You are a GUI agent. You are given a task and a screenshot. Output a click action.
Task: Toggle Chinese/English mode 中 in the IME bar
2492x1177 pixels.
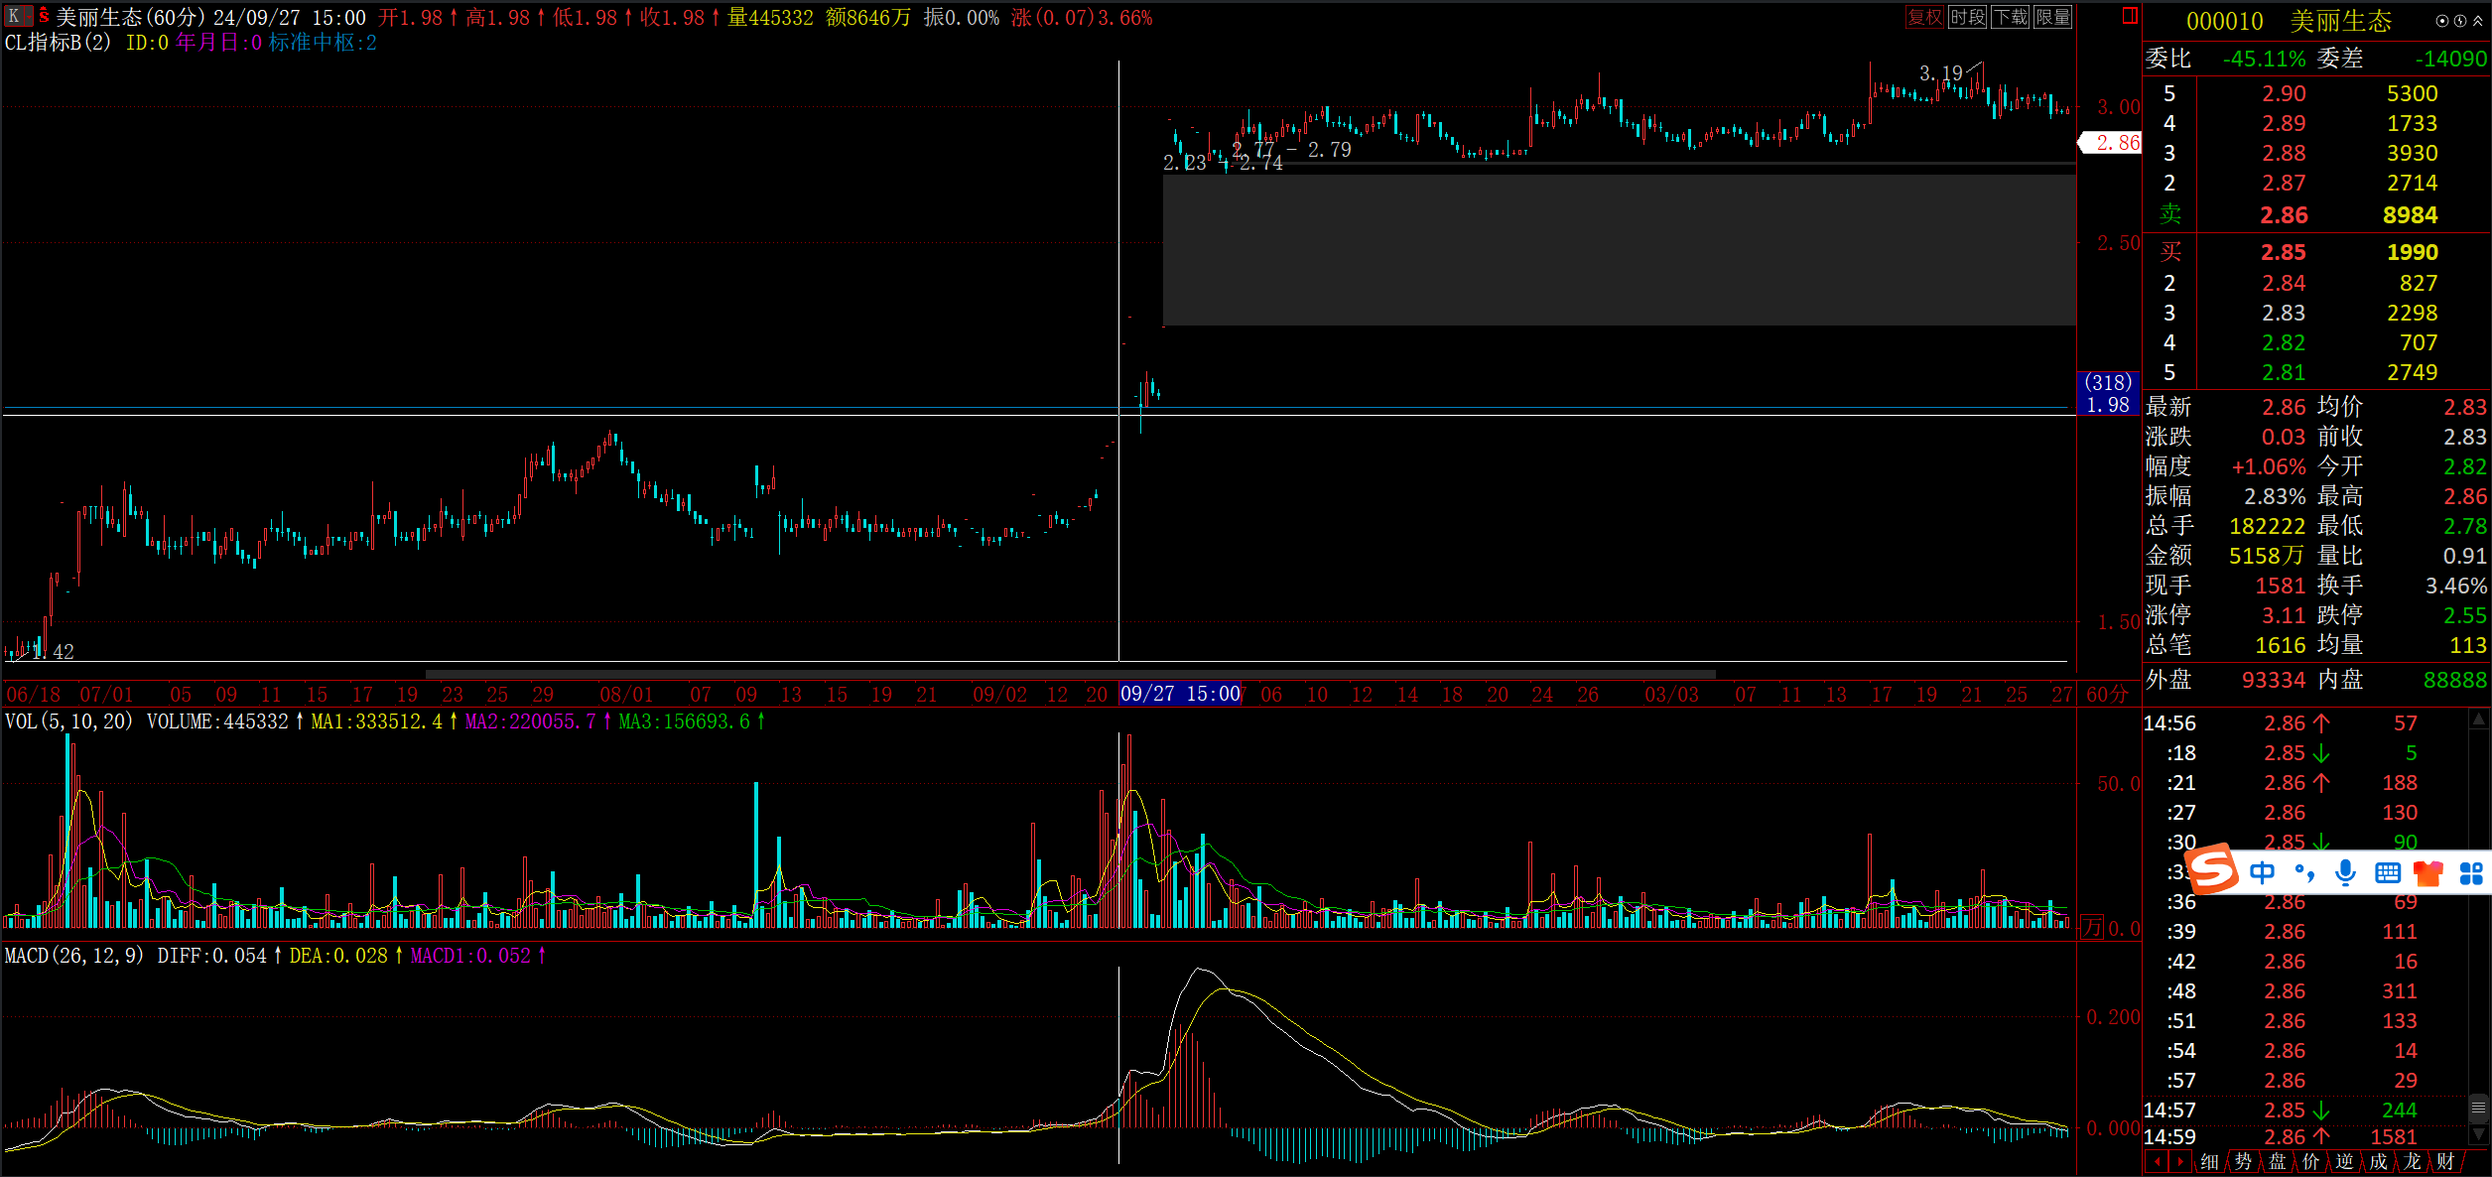click(x=2262, y=872)
